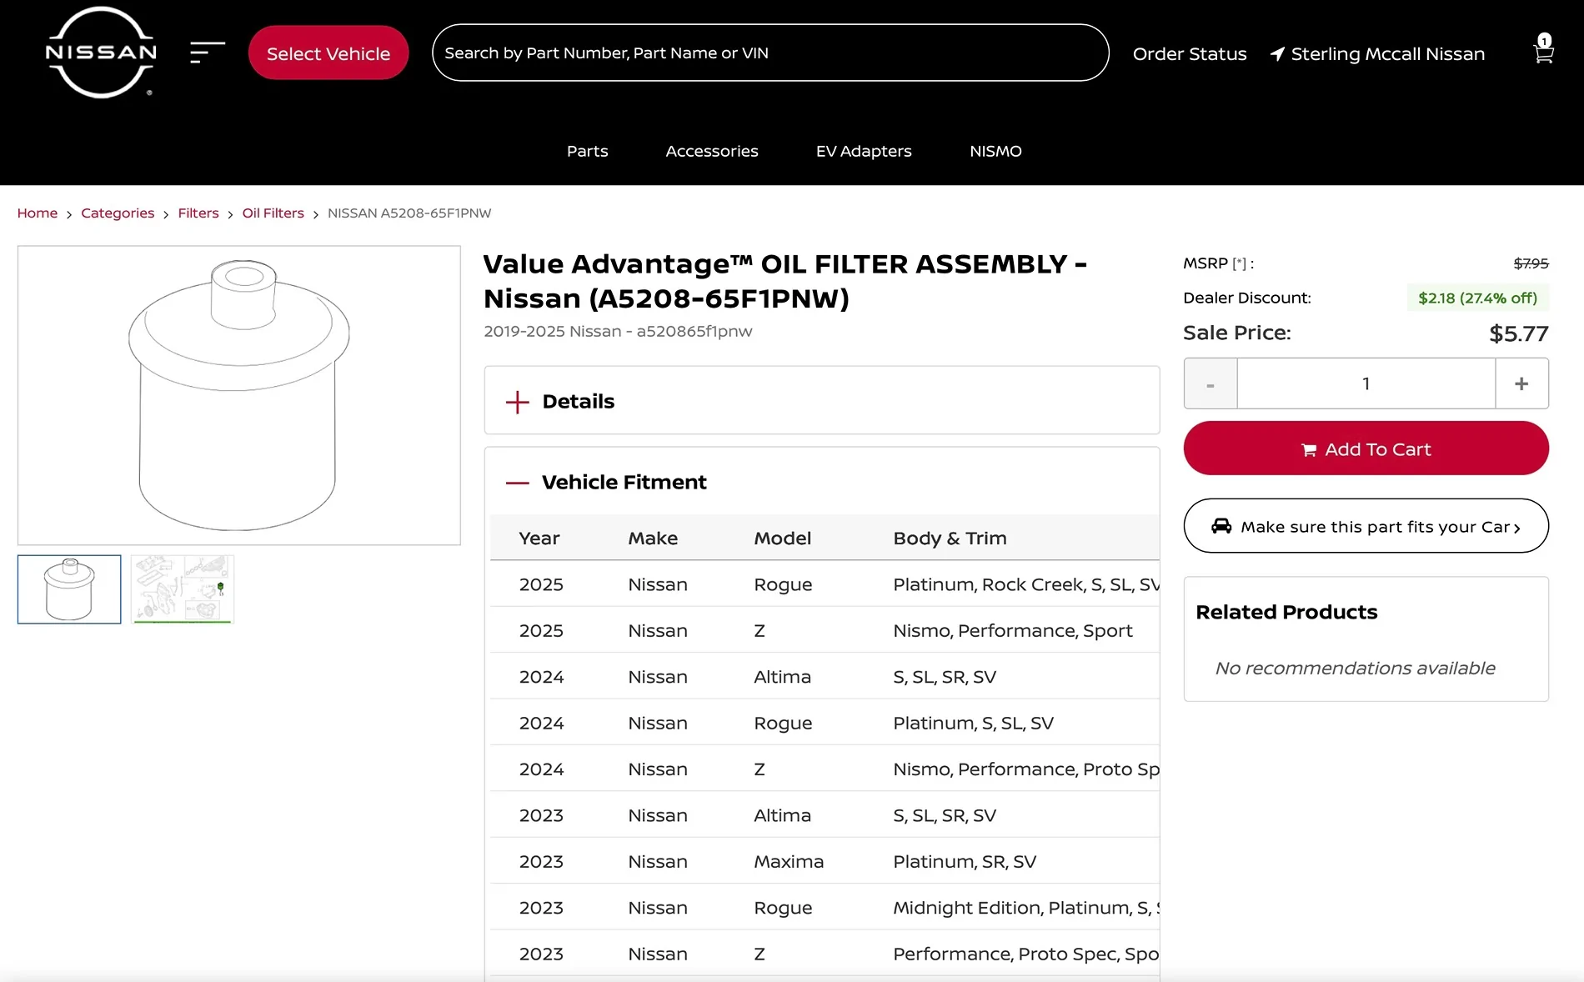Click cart icon inside Add To Cart
This screenshot has height=982, width=1584.
tap(1309, 450)
